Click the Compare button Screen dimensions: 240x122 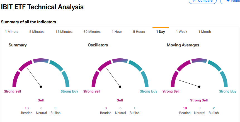tap(202, 1)
